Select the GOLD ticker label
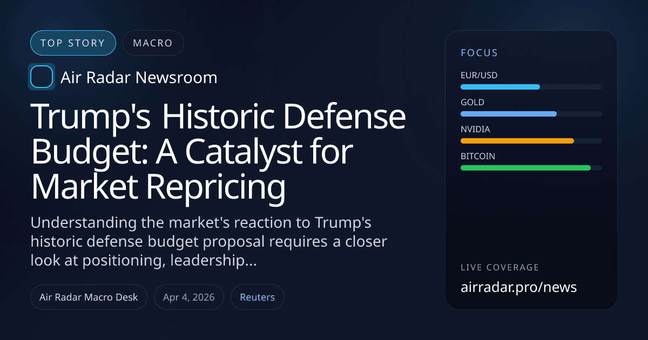 pos(472,102)
